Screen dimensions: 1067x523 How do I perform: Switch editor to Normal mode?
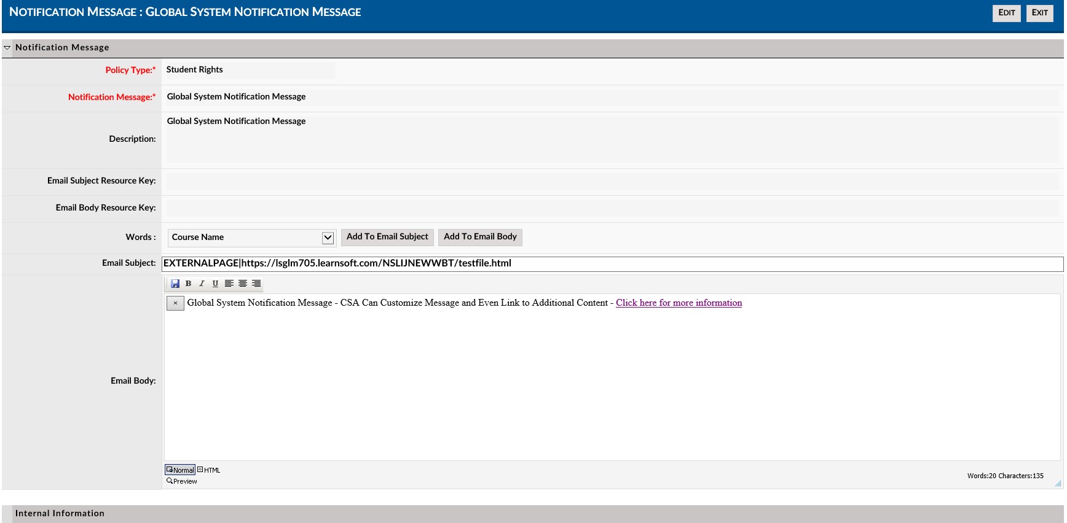click(x=180, y=470)
